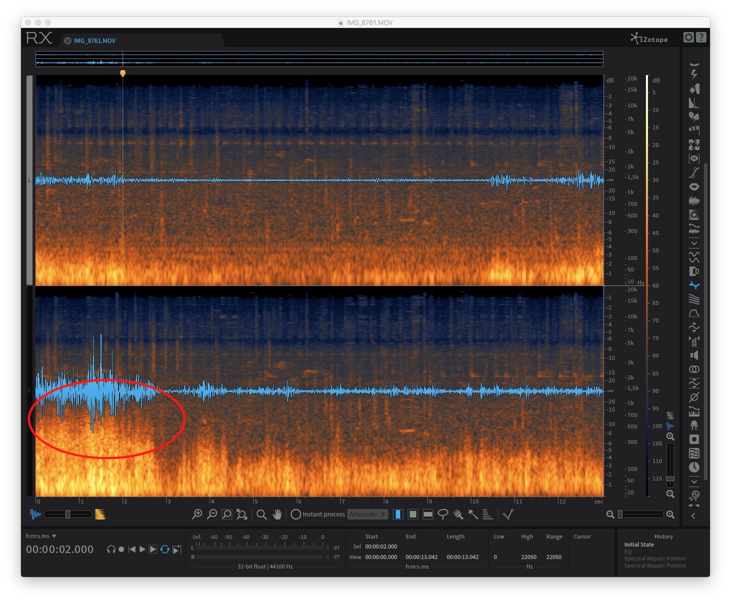Zoom in horizontally on the bottom toolbar
The image size is (731, 602).
click(197, 514)
